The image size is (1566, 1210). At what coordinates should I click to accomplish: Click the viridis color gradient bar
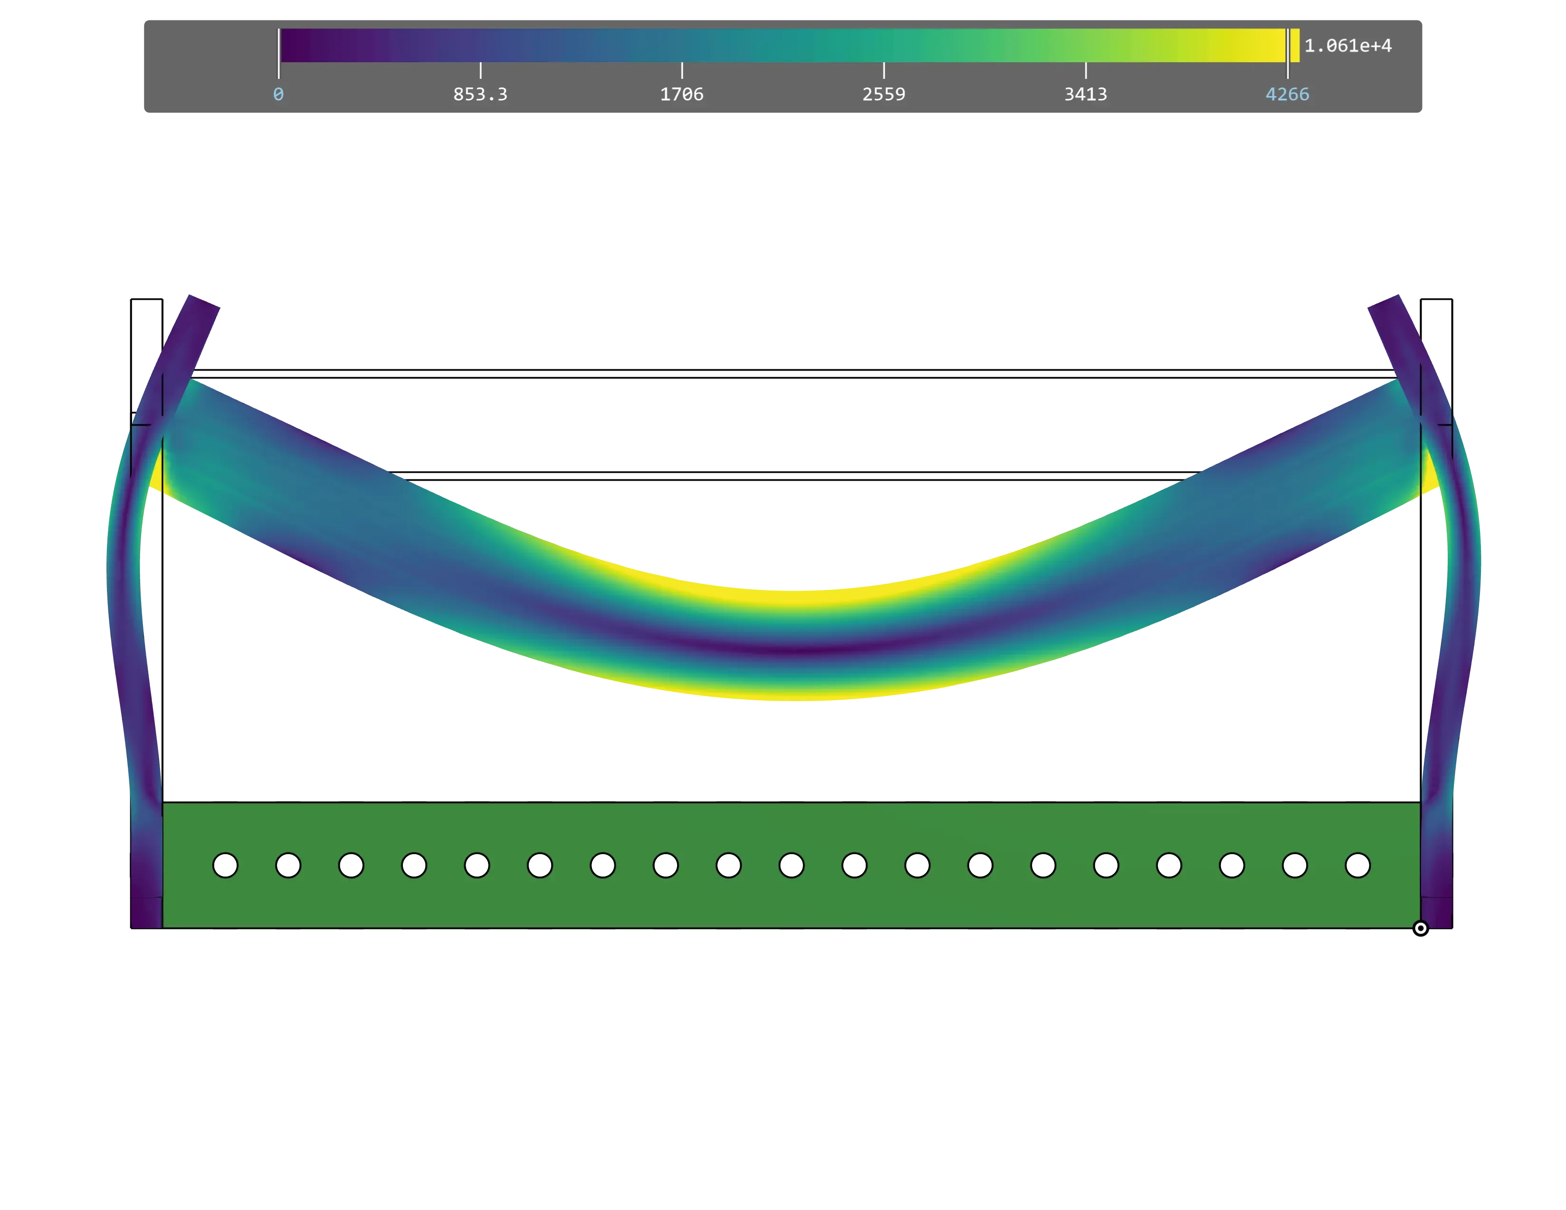click(x=789, y=49)
